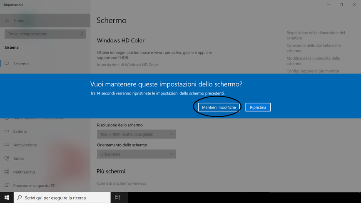The image size is (361, 203).
Task: Click the Sistema section label
Action: [x=12, y=47]
